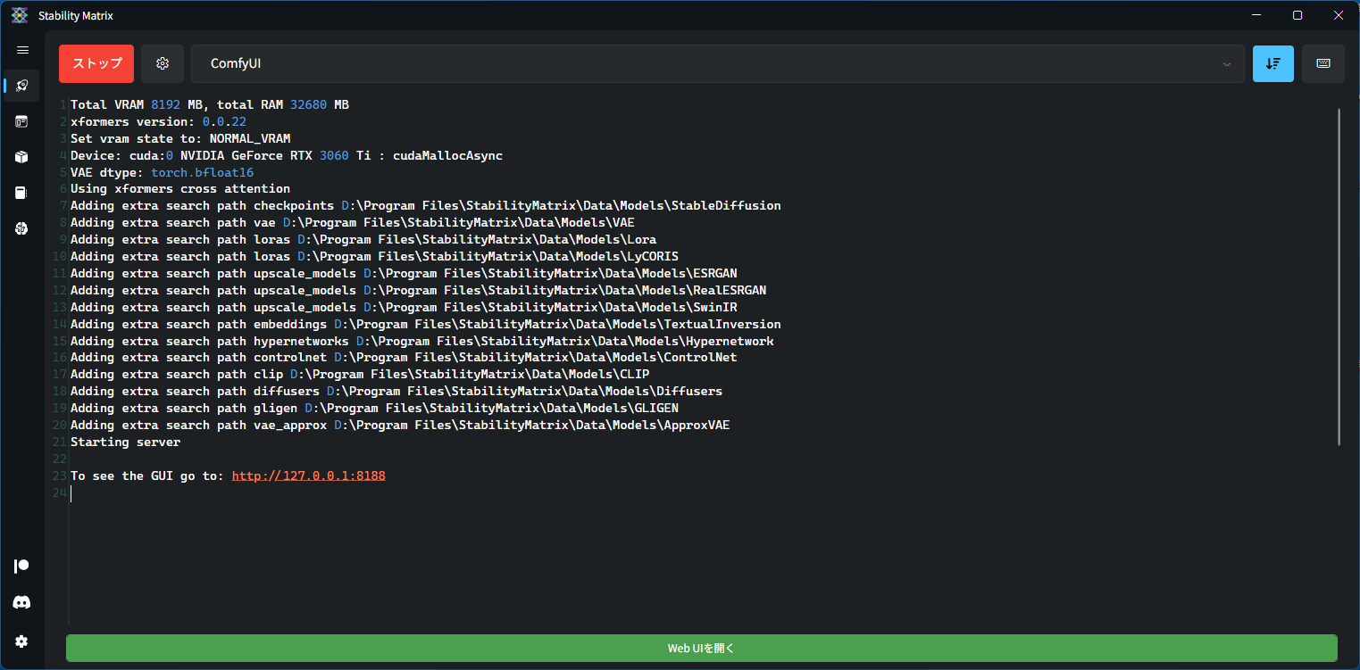The height and width of the screenshot is (670, 1360).
Task: Open the Discord link icon
Action: pos(22,603)
